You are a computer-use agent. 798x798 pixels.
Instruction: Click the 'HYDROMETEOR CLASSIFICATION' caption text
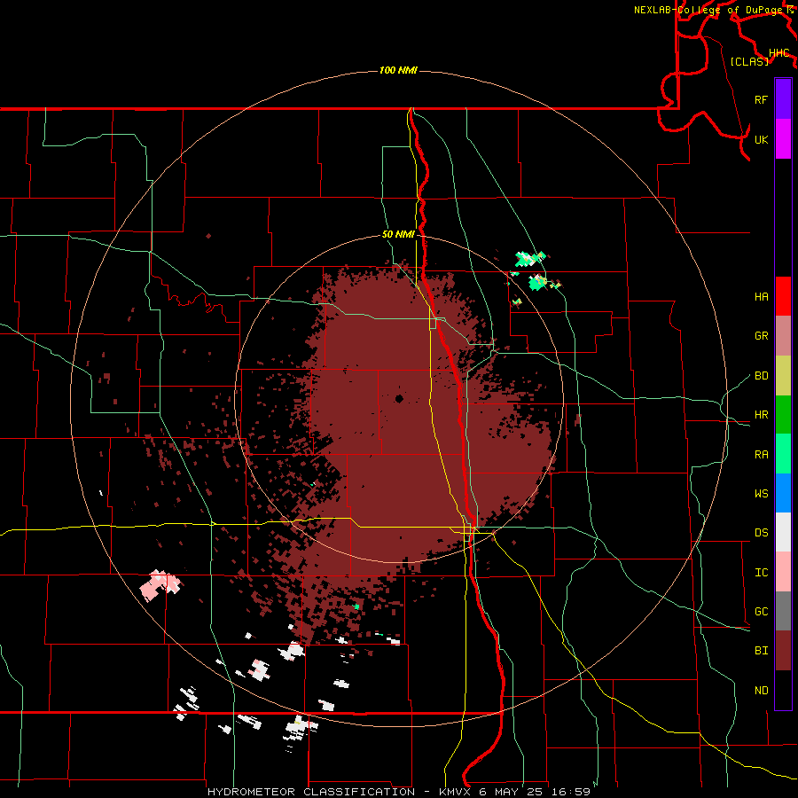tap(311, 792)
